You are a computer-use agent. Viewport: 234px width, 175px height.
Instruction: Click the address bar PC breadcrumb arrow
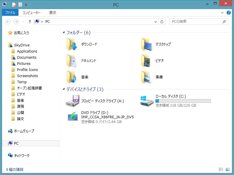[42, 22]
